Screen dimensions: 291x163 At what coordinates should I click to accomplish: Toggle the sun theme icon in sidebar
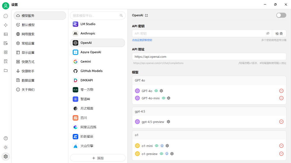tap(6, 147)
